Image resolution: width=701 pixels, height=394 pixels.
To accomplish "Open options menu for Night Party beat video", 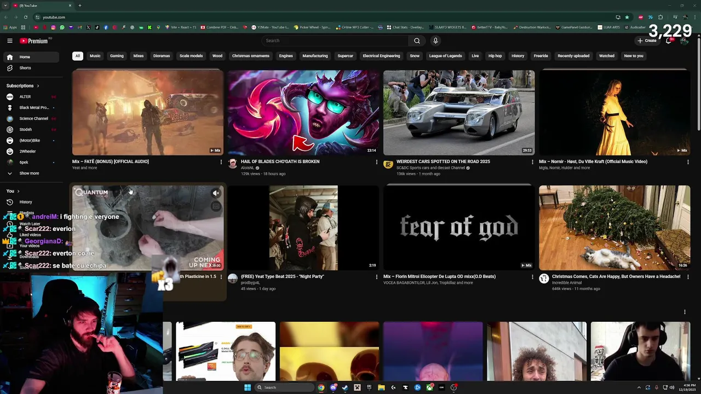I will (x=376, y=277).
